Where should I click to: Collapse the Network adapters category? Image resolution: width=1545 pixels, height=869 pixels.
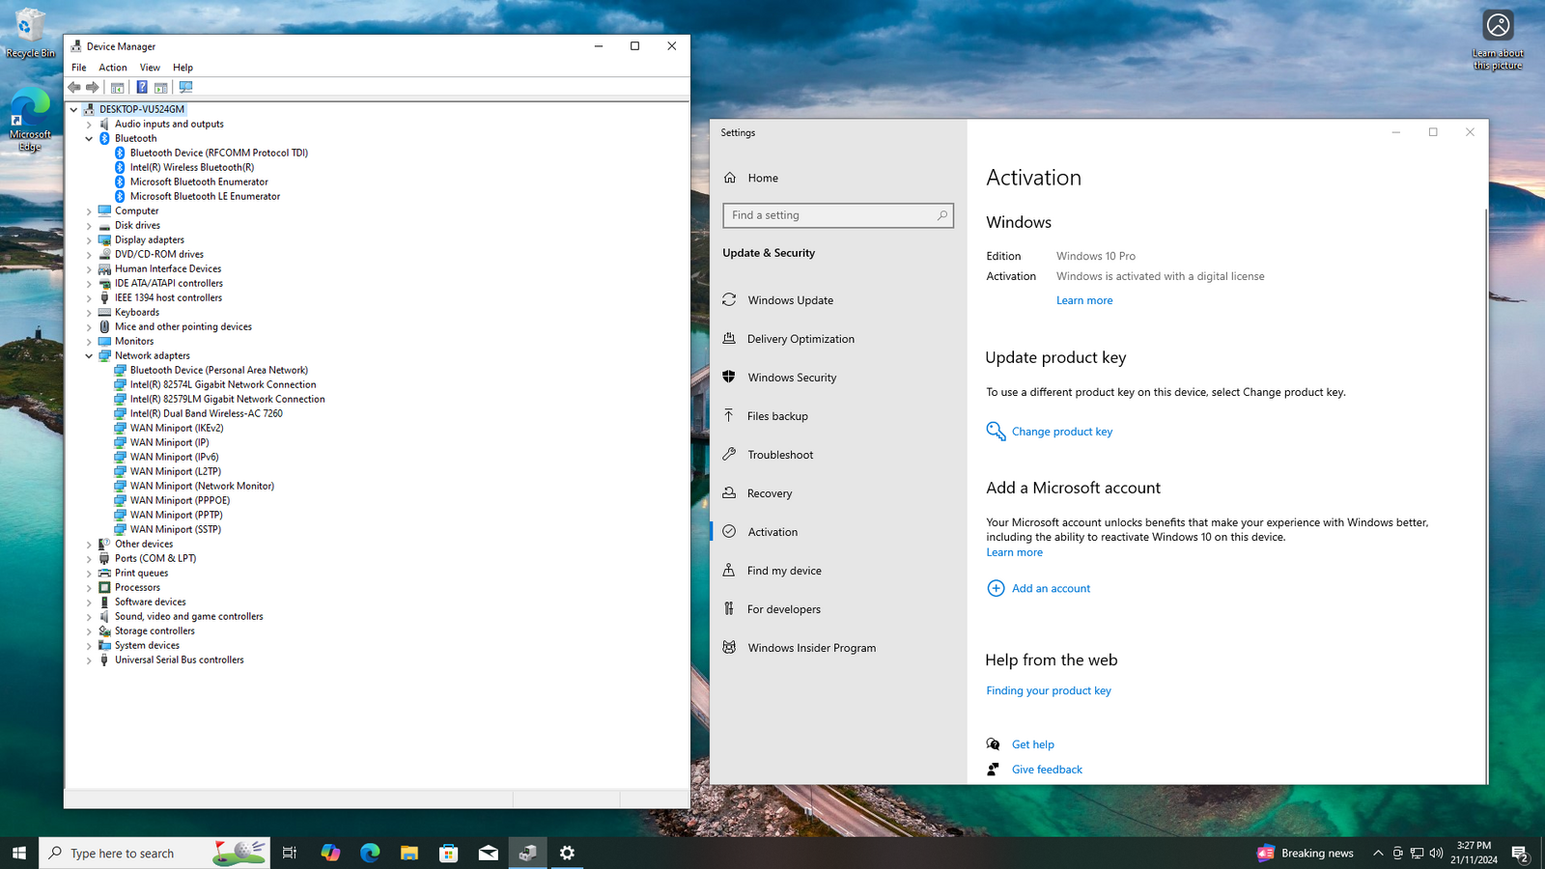[89, 356]
